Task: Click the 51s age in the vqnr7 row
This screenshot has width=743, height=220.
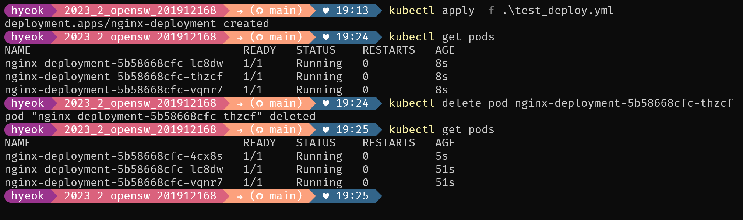Action: click(x=445, y=182)
